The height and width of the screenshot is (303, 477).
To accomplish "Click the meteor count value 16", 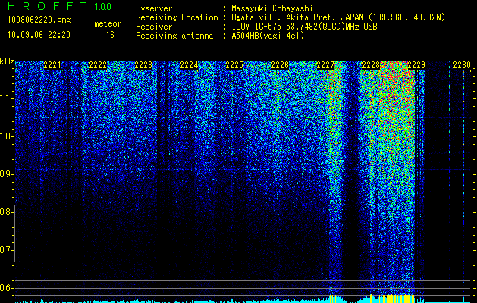I will tap(110, 35).
